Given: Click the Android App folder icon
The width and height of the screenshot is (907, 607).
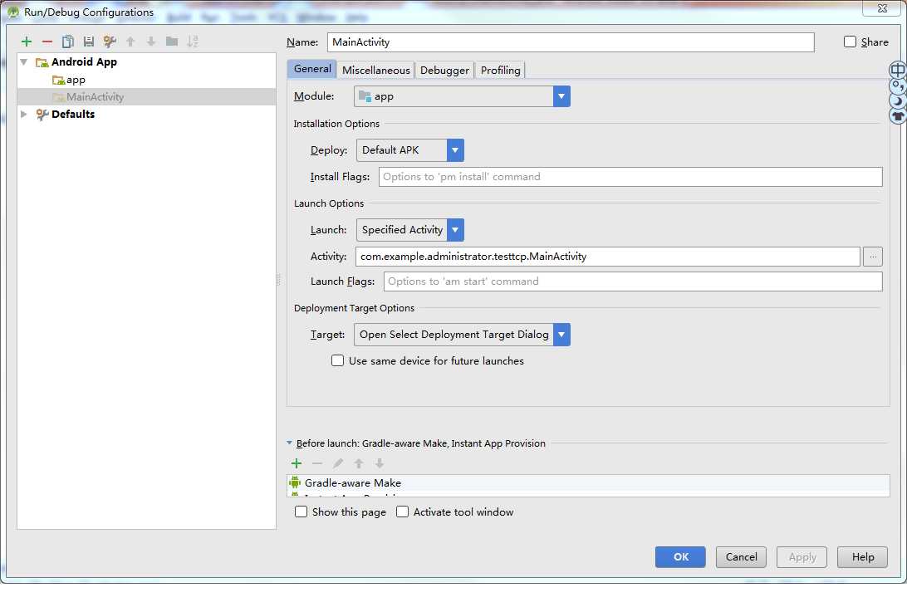Looking at the screenshot, I should tap(42, 62).
